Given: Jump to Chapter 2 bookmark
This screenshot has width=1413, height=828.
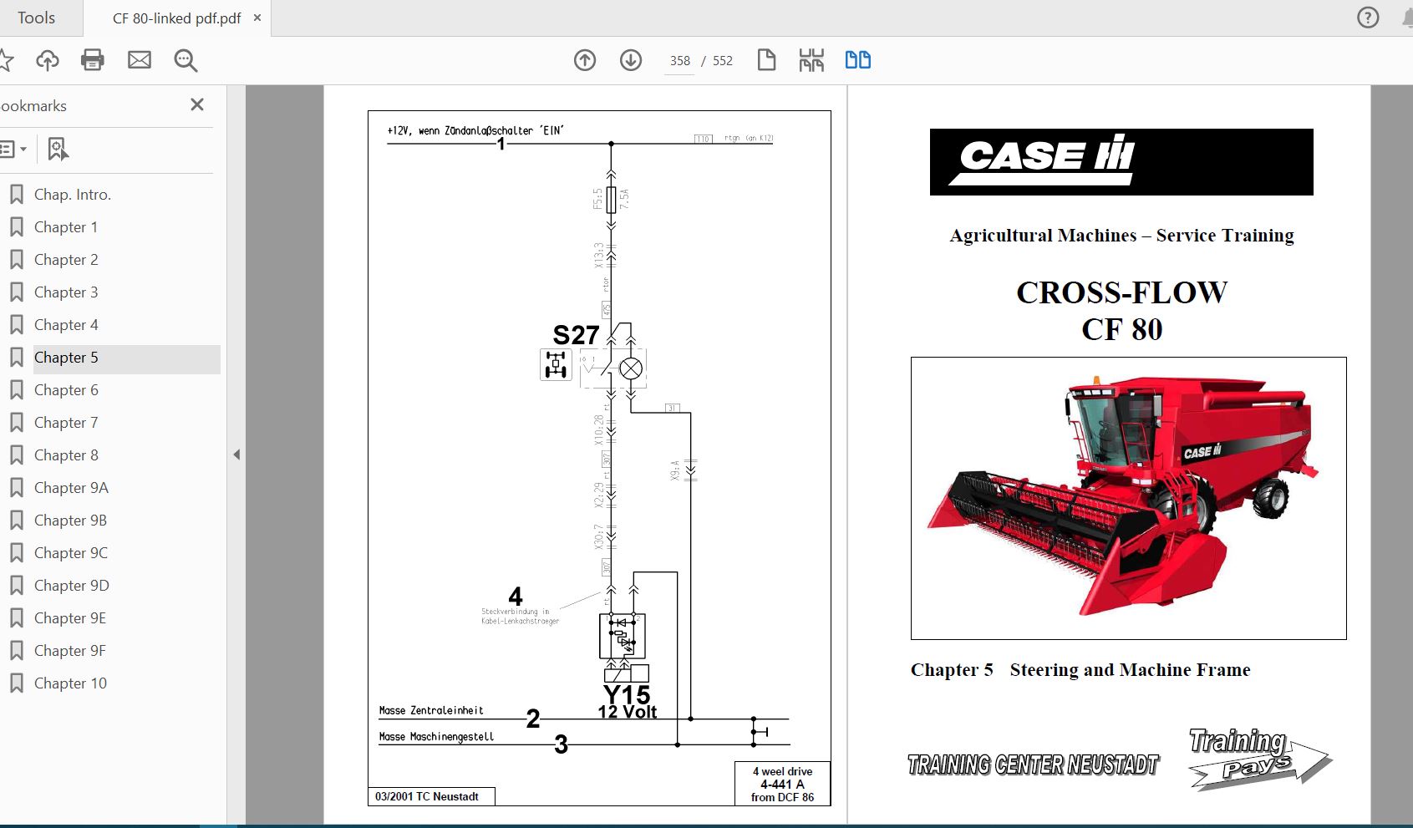Looking at the screenshot, I should 66,260.
